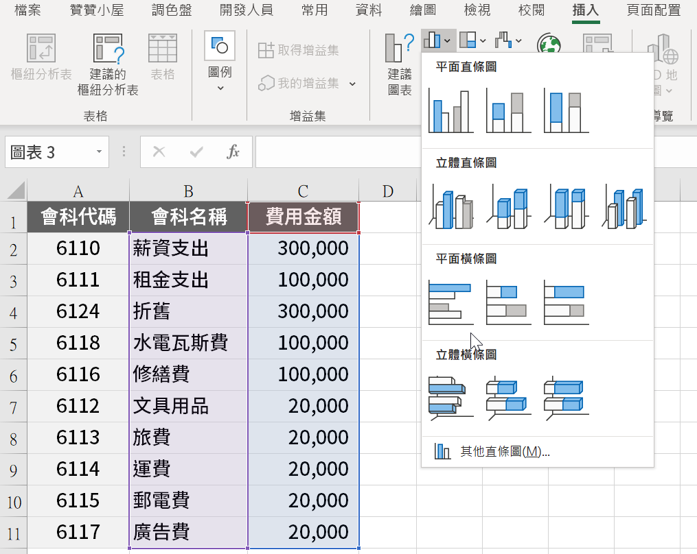
Task: Insert a 2D 100% stacked bar chart
Action: click(x=567, y=303)
